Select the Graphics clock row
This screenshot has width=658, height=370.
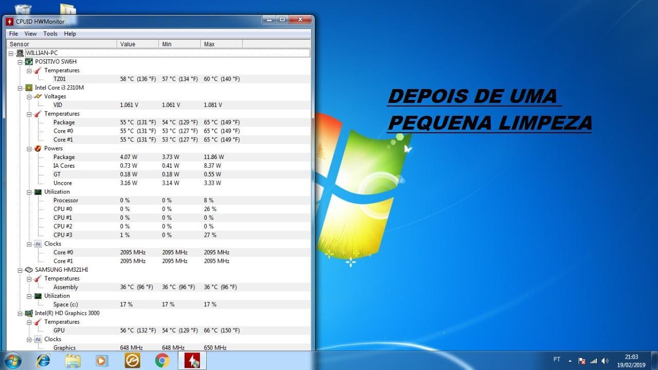[x=158, y=347]
